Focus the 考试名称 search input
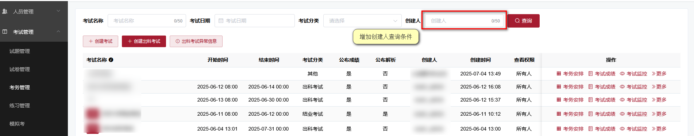The height and width of the screenshot is (136, 694). coord(147,21)
